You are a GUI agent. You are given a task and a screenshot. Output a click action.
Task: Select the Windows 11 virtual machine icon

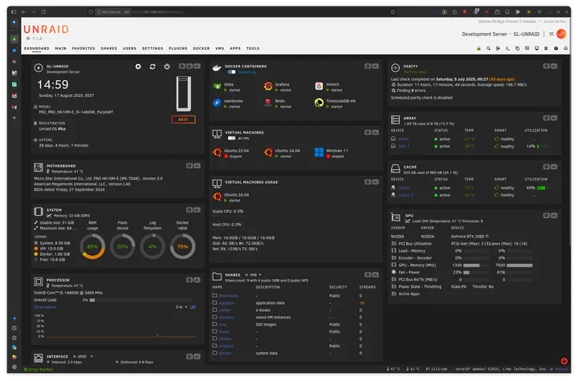pyautogui.click(x=319, y=152)
